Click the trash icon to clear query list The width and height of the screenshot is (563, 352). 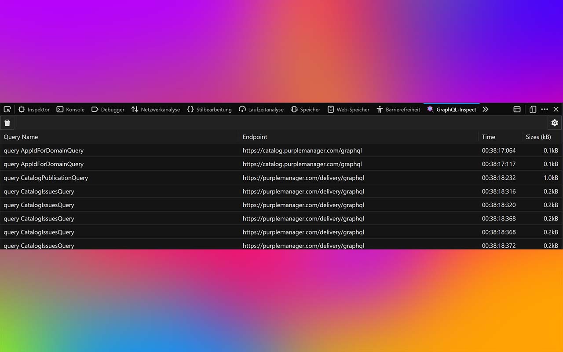point(7,123)
